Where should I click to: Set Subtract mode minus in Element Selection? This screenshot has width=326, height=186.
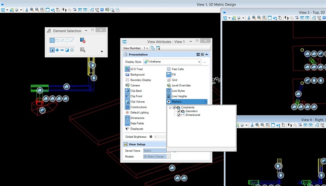(62, 50)
